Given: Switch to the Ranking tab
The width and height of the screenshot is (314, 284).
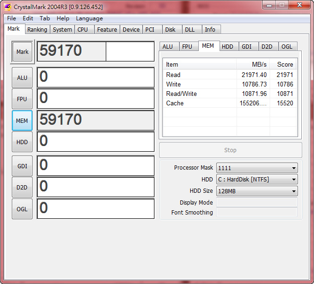Looking at the screenshot, I should [37, 29].
